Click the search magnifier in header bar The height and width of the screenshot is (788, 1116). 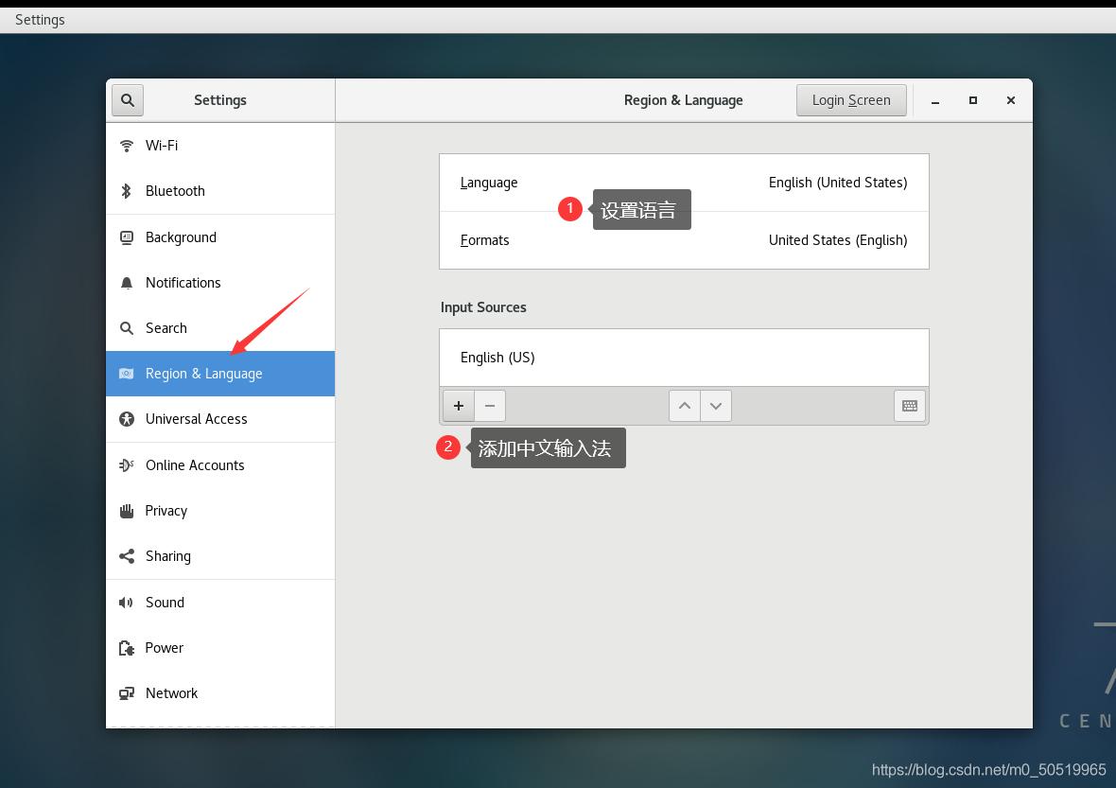(127, 99)
